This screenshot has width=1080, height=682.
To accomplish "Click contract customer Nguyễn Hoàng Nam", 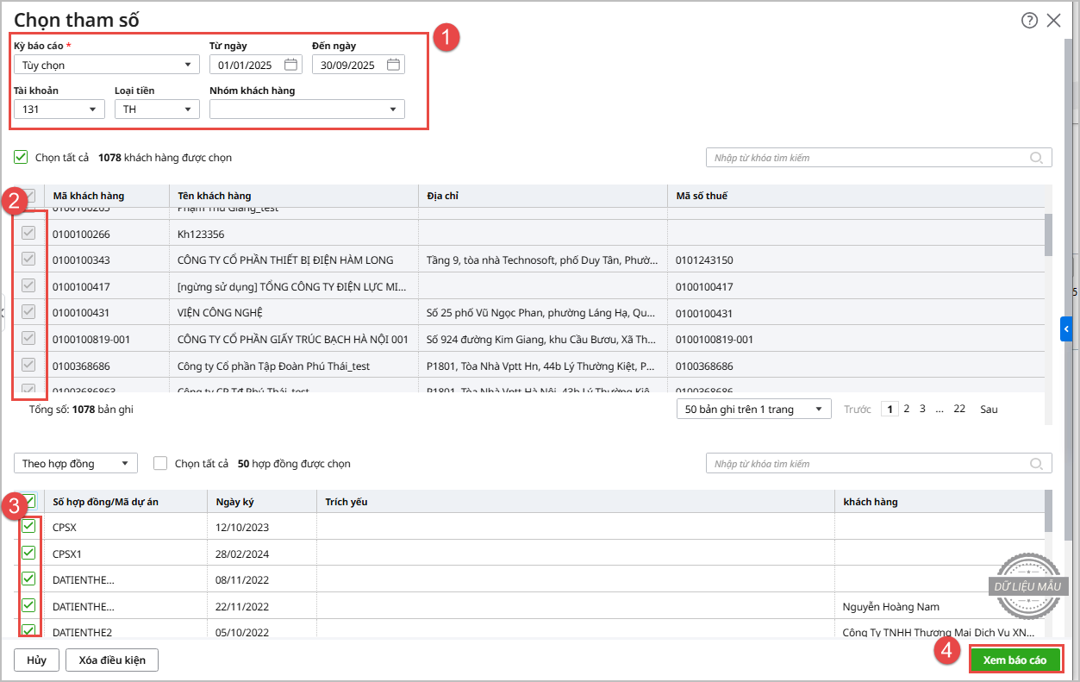I will [891, 606].
